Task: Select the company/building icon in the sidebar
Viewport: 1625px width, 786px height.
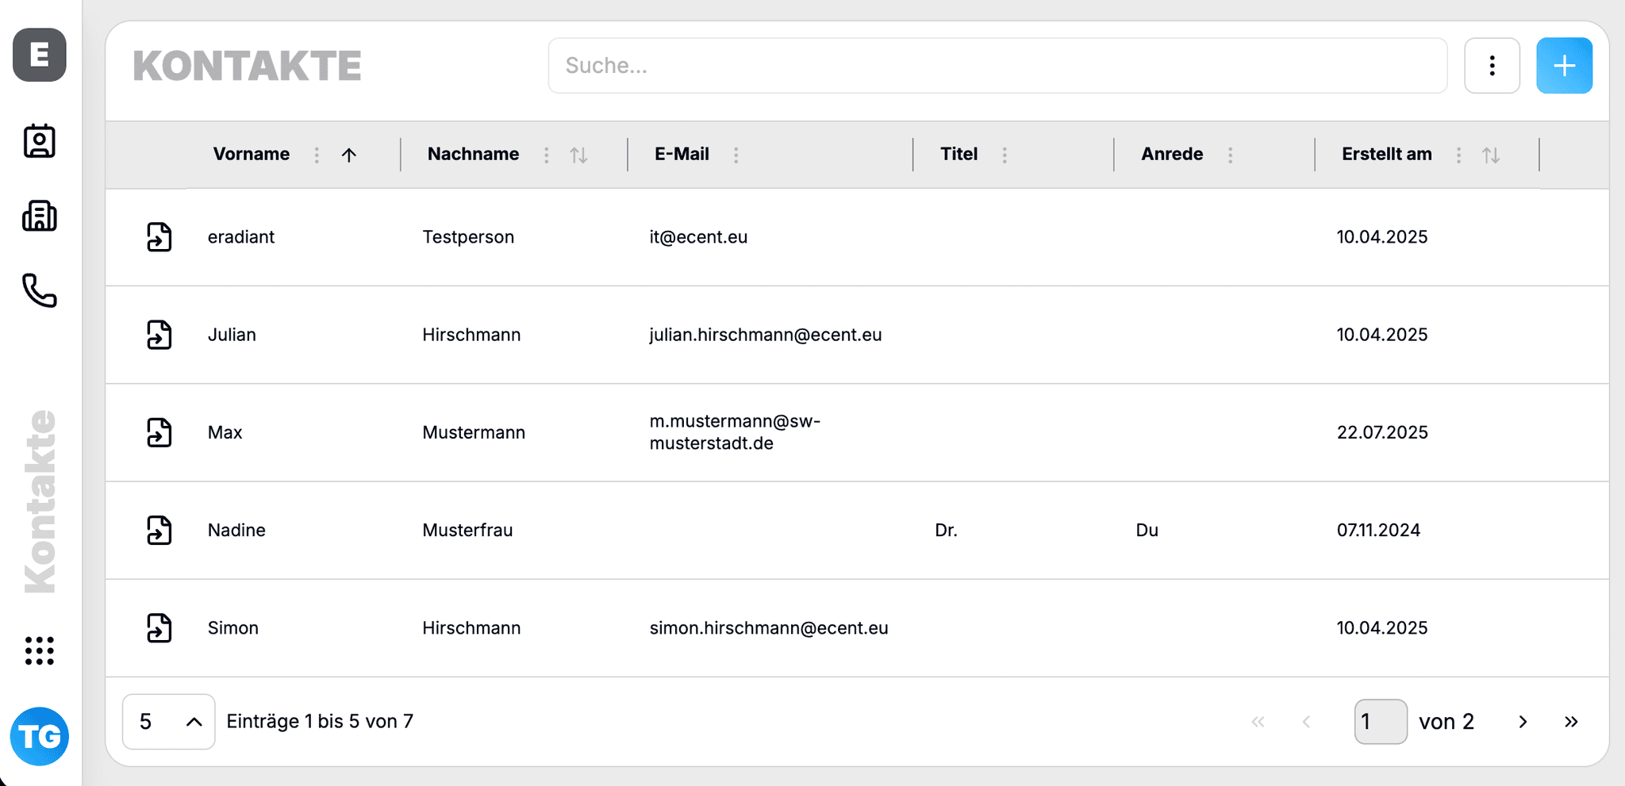Action: pos(39,216)
